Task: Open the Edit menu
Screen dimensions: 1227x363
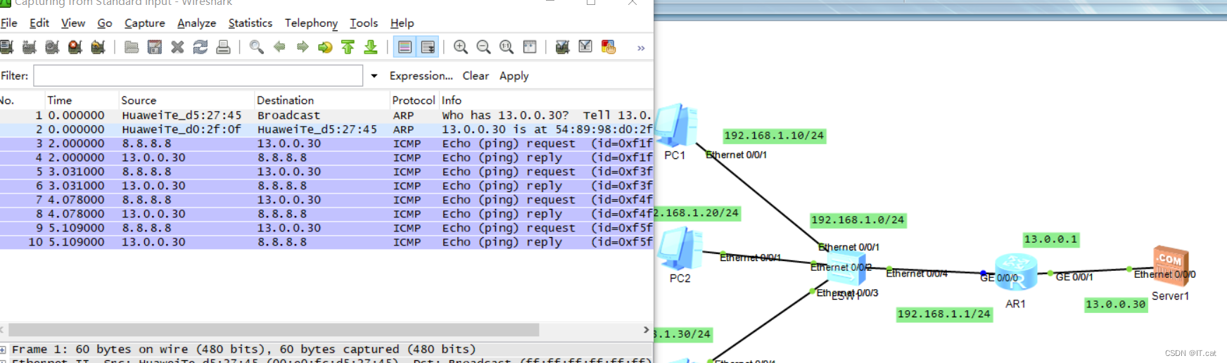Action: (x=39, y=23)
